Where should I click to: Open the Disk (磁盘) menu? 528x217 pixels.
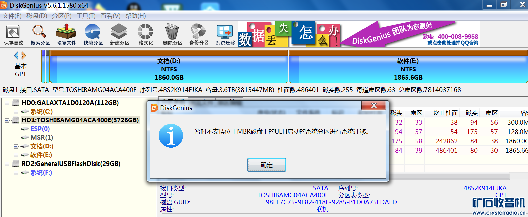pyautogui.click(x=37, y=16)
